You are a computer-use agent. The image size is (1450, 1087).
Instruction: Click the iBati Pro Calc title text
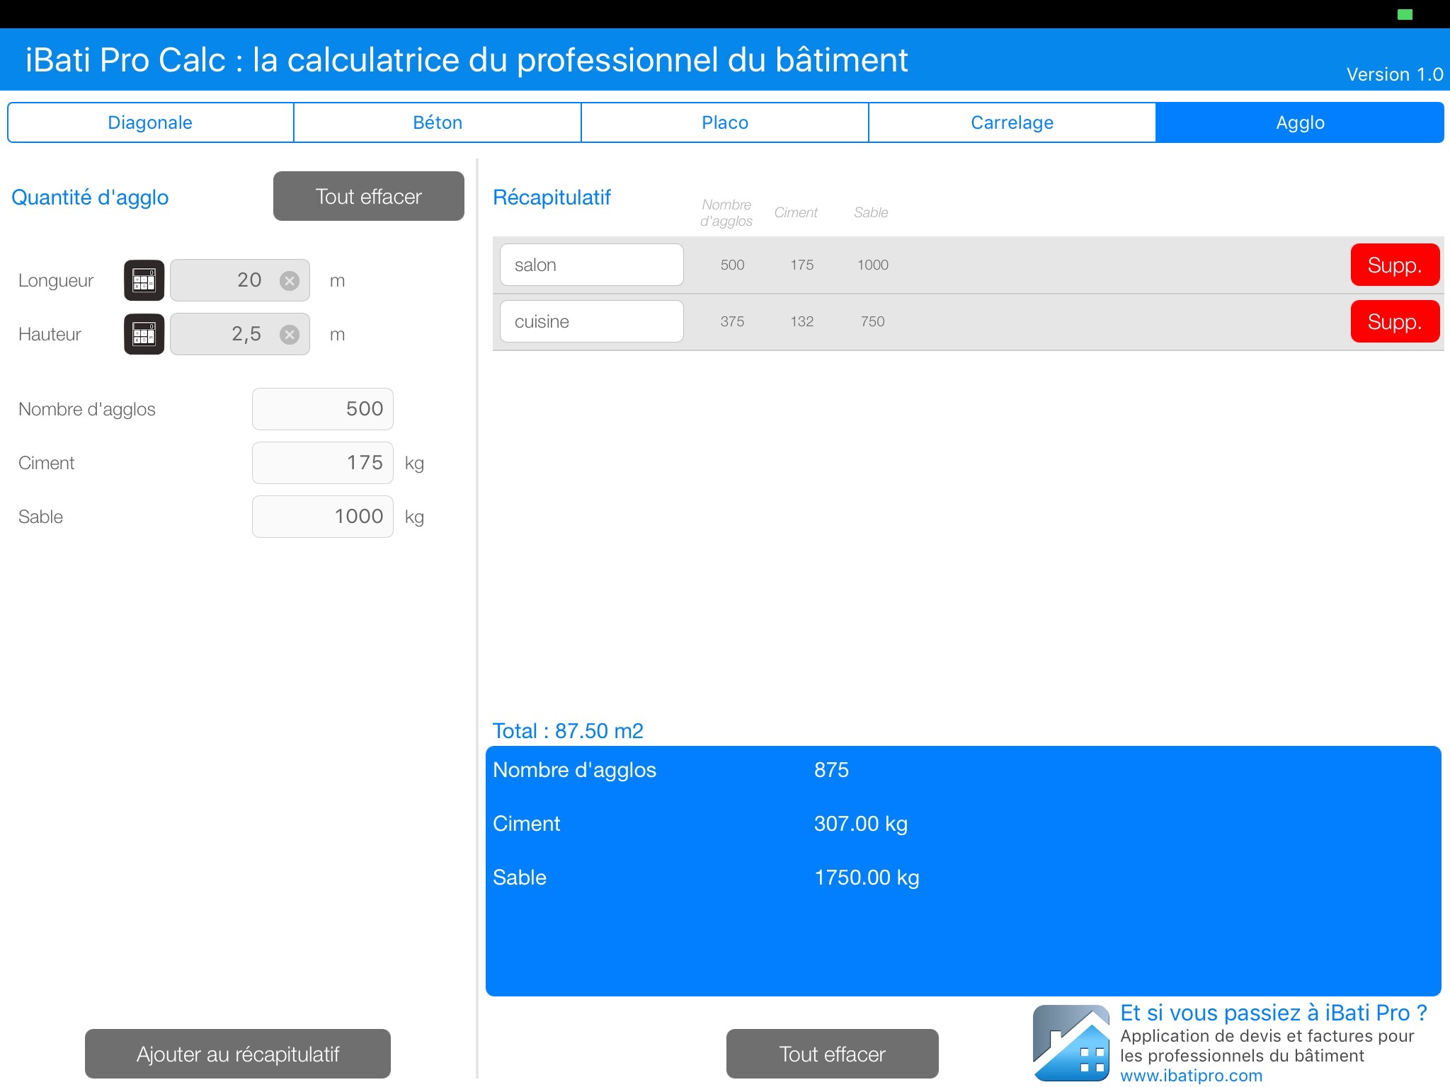[467, 60]
